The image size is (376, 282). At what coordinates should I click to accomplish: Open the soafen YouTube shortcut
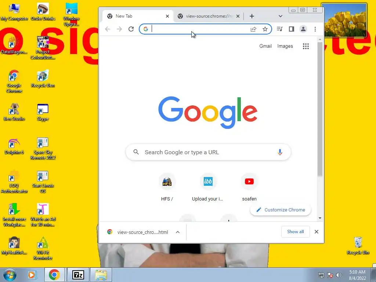pos(249,188)
